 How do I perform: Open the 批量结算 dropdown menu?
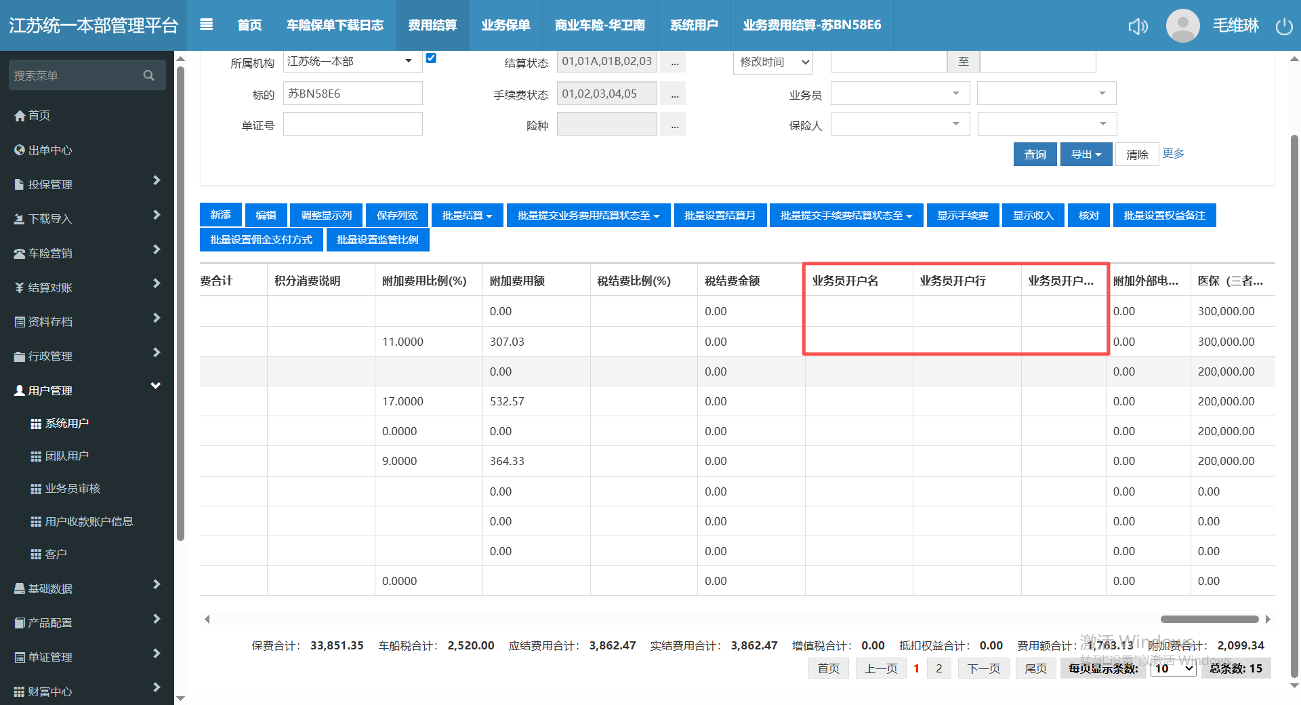point(467,216)
